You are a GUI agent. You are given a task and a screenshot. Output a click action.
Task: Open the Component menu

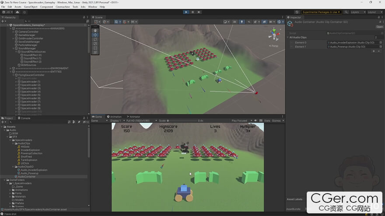[46, 7]
